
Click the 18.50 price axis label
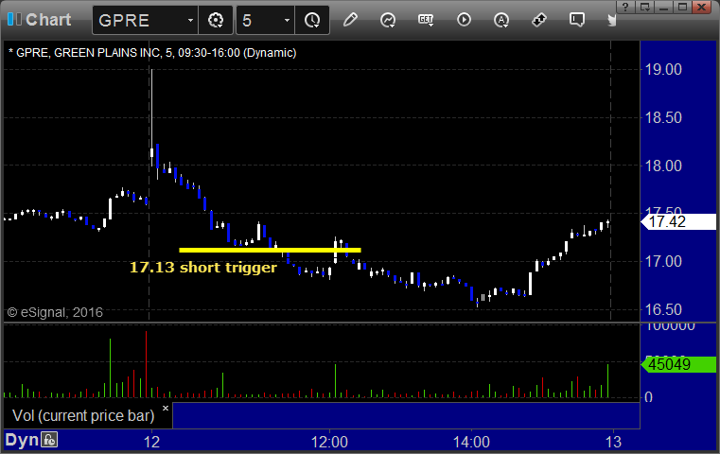tap(663, 118)
